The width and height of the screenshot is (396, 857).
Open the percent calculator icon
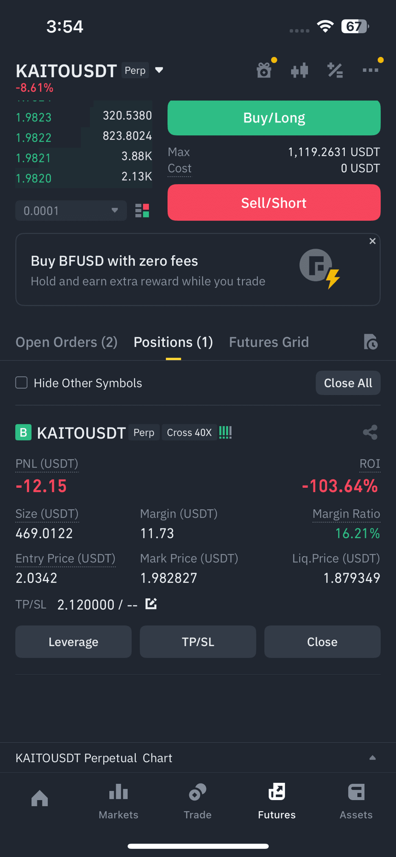[x=335, y=70]
